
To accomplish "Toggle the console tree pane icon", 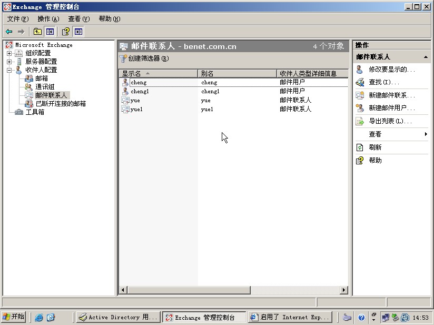I will point(50,32).
